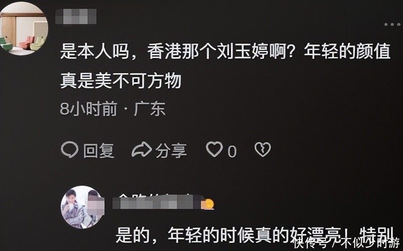Click the 广东 location tag
Viewport: 403px width, 251px height.
click(x=149, y=109)
